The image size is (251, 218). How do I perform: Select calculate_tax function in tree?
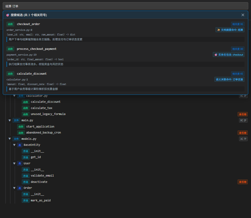41,108
